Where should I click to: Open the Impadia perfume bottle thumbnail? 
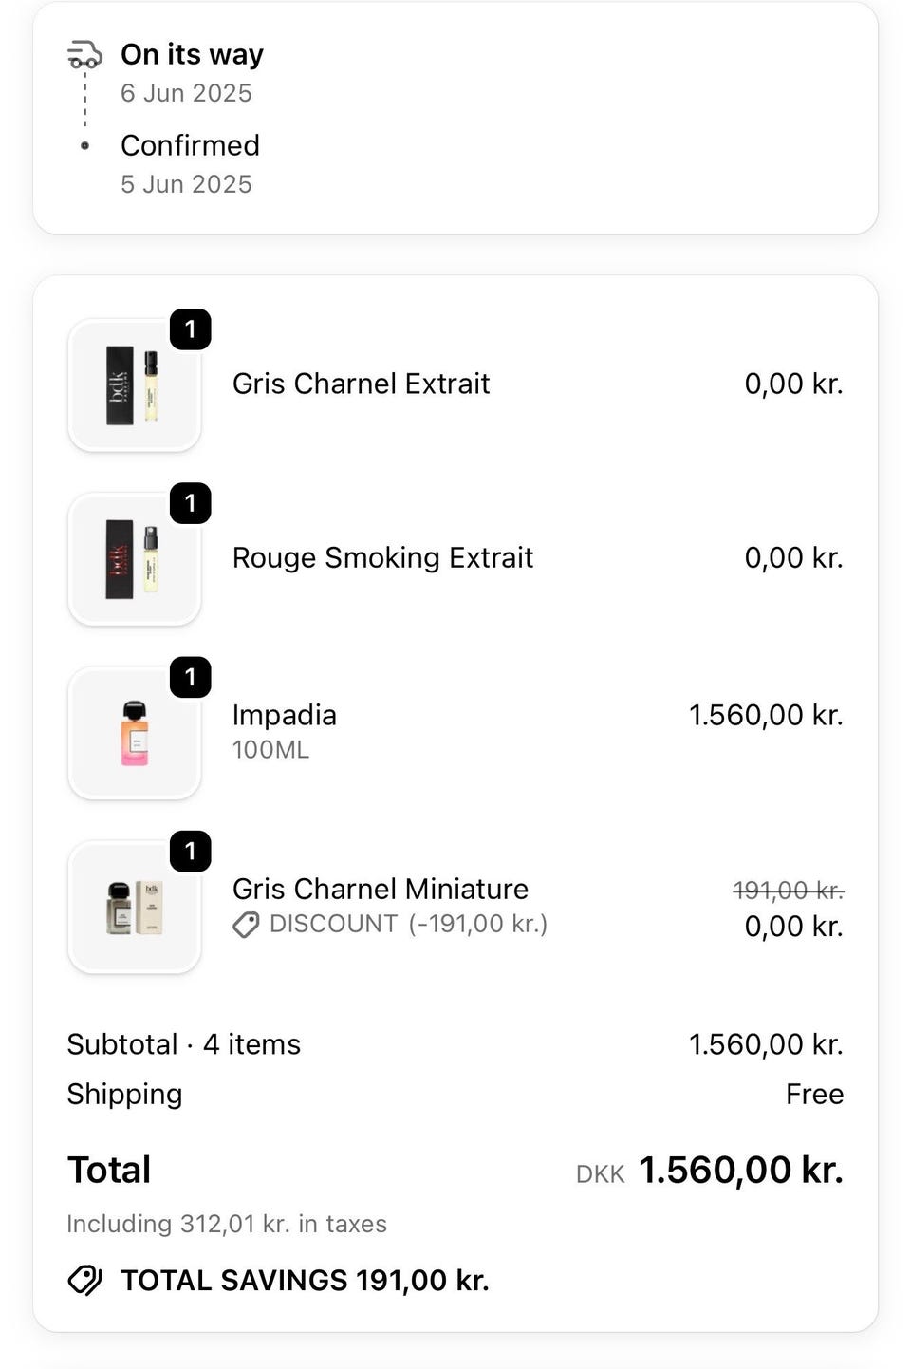point(134,733)
